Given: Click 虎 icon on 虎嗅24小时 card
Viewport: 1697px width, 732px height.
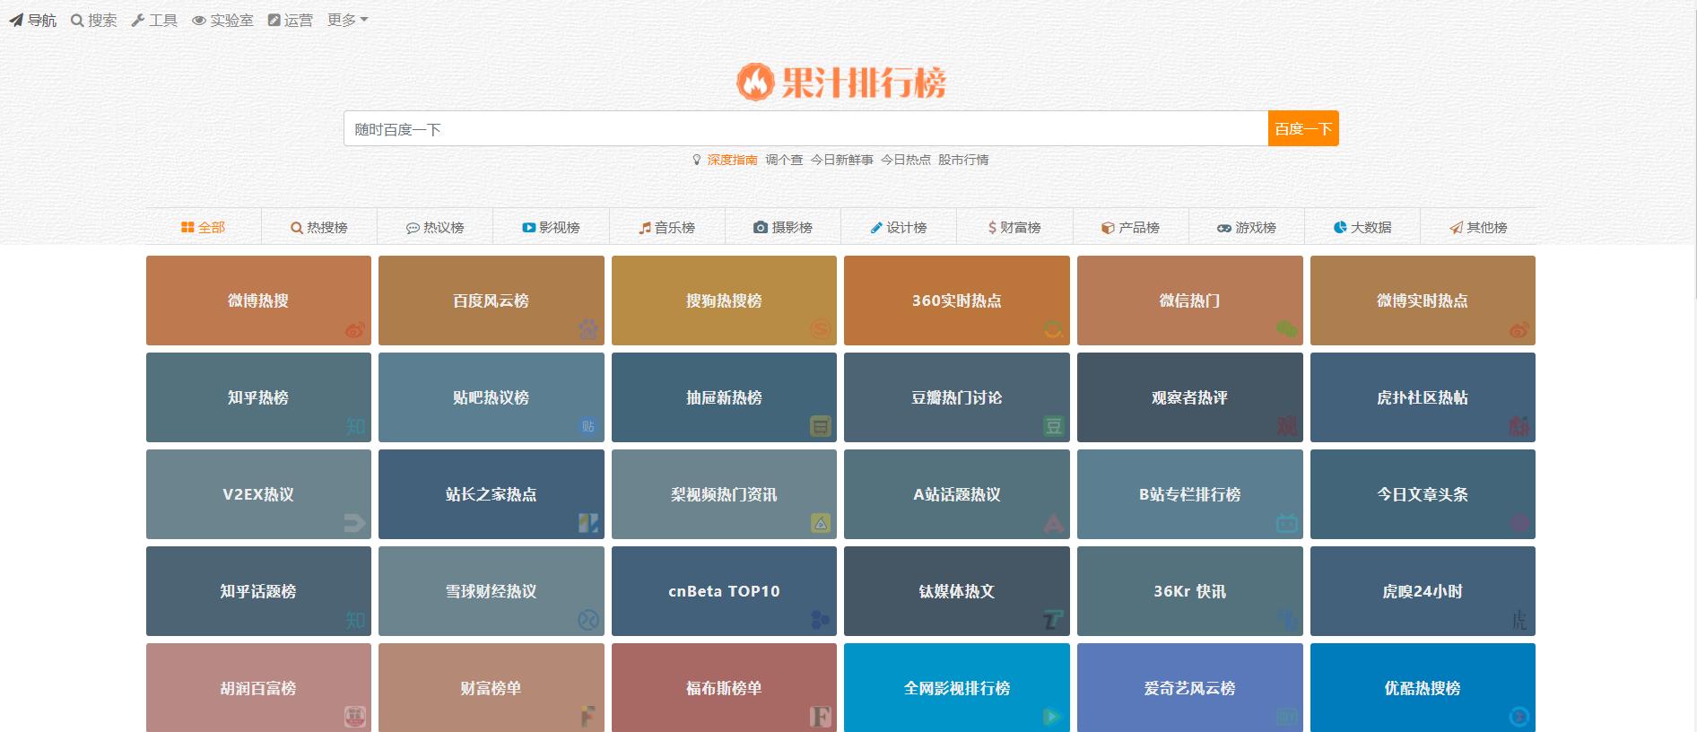Looking at the screenshot, I should click(1519, 621).
